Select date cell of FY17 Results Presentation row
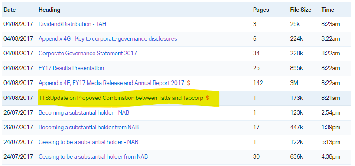 coord(18,68)
